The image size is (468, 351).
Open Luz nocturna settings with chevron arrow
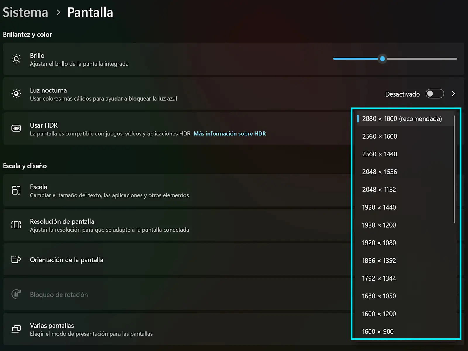point(453,94)
